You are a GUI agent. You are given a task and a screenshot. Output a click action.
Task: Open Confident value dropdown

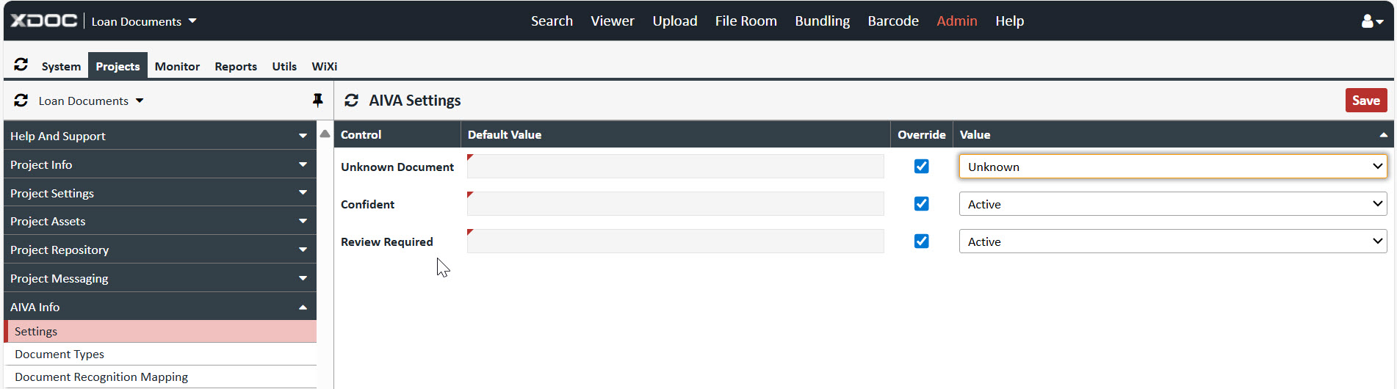1172,204
